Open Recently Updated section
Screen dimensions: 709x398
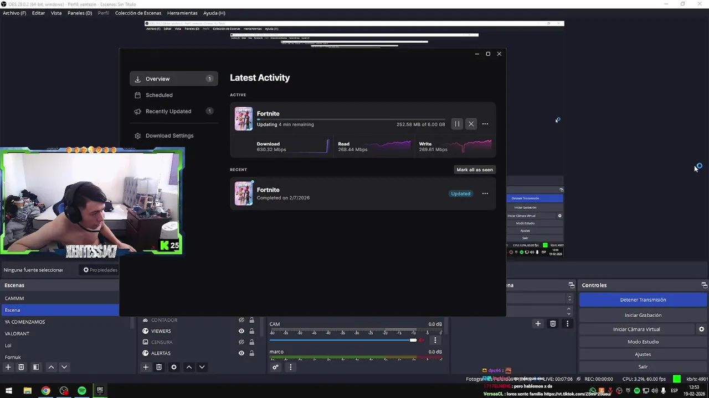coord(174,111)
